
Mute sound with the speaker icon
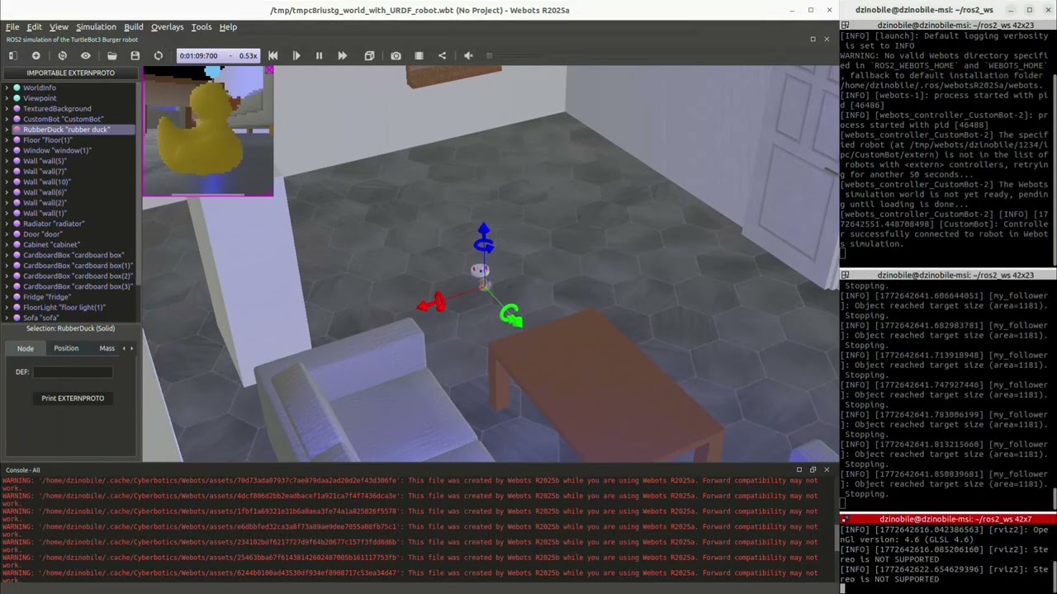pos(468,55)
